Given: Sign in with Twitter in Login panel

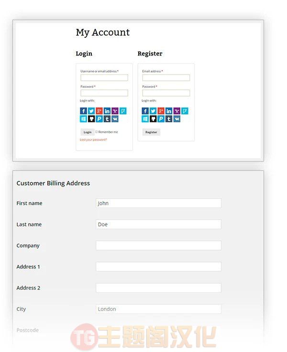Looking at the screenshot, I should coord(91,111).
